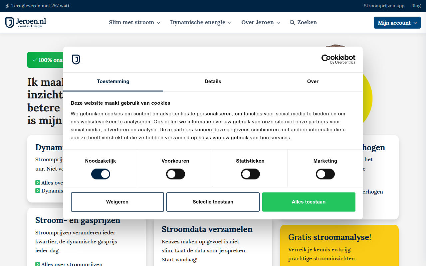Go to the Blog link
The height and width of the screenshot is (266, 426).
point(416,6)
